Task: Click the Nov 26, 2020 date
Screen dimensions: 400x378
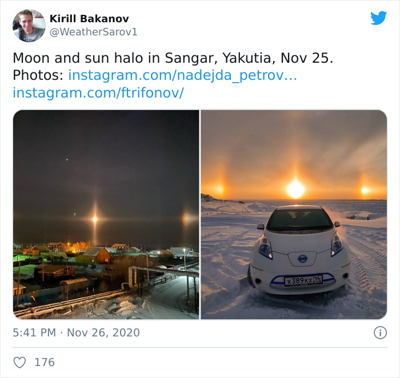Action: pyautogui.click(x=103, y=332)
